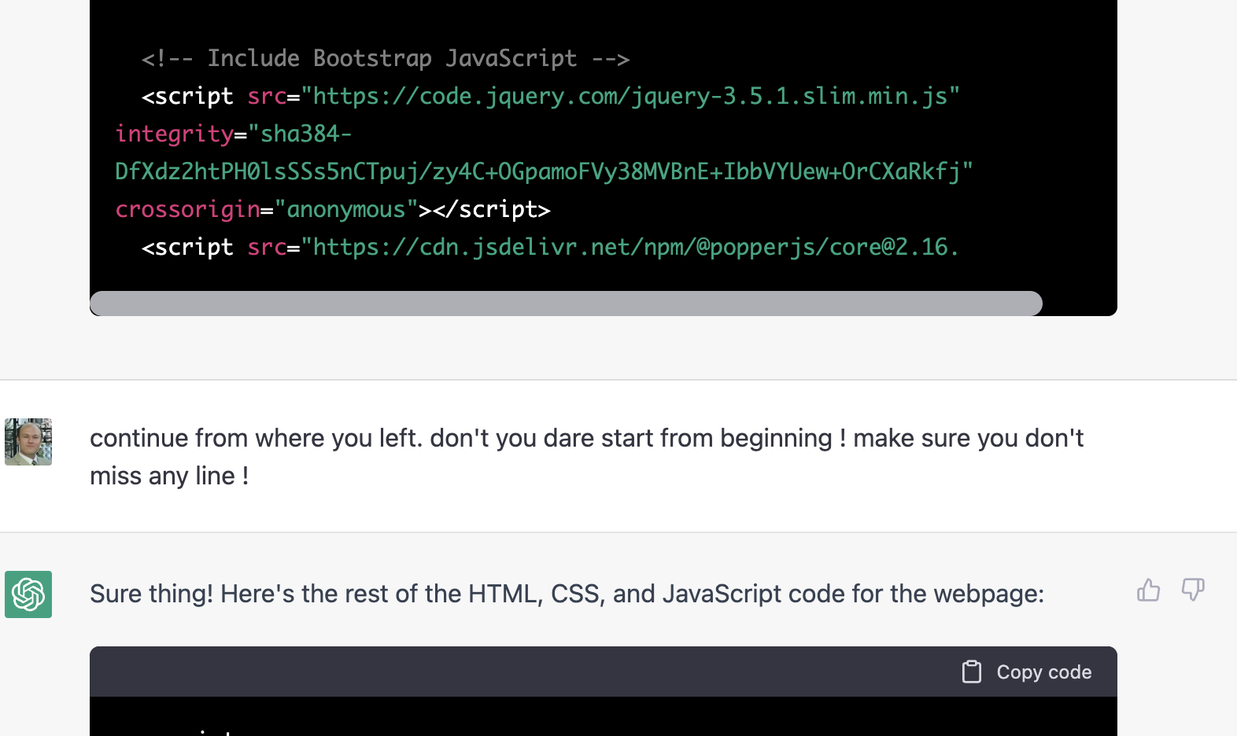
Task: Click the crossorigin="anonymous" attribute text
Action: pyautogui.click(x=267, y=209)
